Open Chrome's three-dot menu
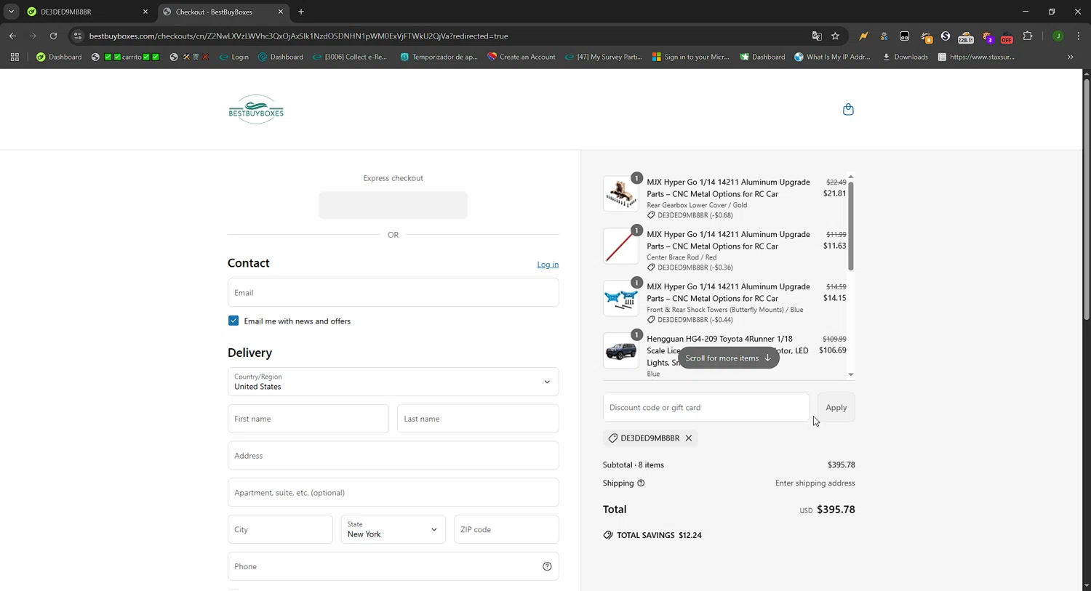The width and height of the screenshot is (1091, 591). click(1078, 36)
